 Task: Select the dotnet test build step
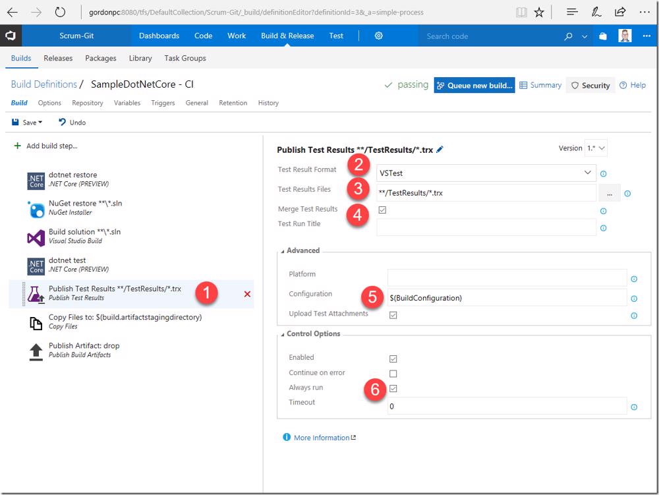(131, 265)
